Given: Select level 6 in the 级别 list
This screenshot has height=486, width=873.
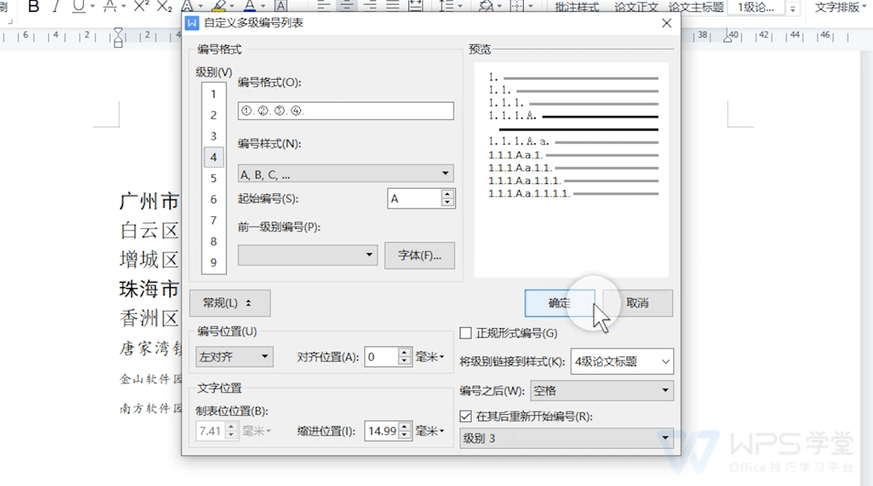Looking at the screenshot, I should [213, 200].
